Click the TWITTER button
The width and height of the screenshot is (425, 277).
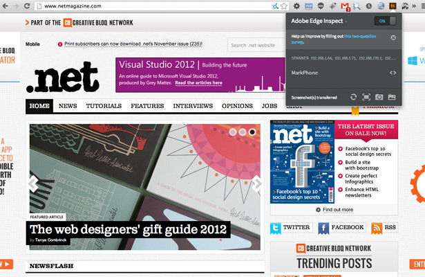pos(291,228)
